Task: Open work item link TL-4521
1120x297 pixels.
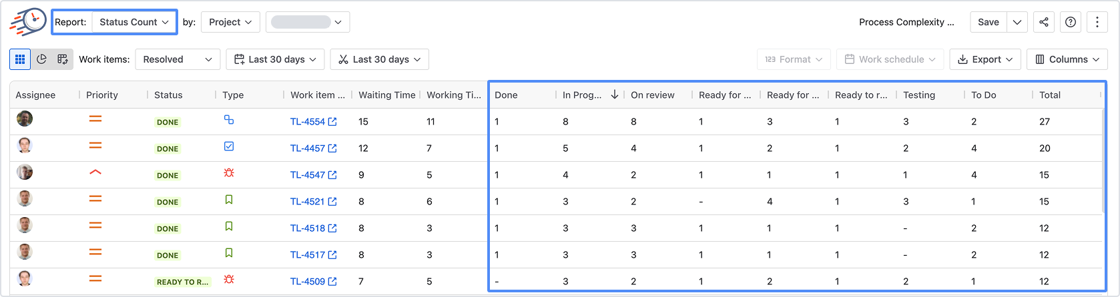Action: (313, 201)
